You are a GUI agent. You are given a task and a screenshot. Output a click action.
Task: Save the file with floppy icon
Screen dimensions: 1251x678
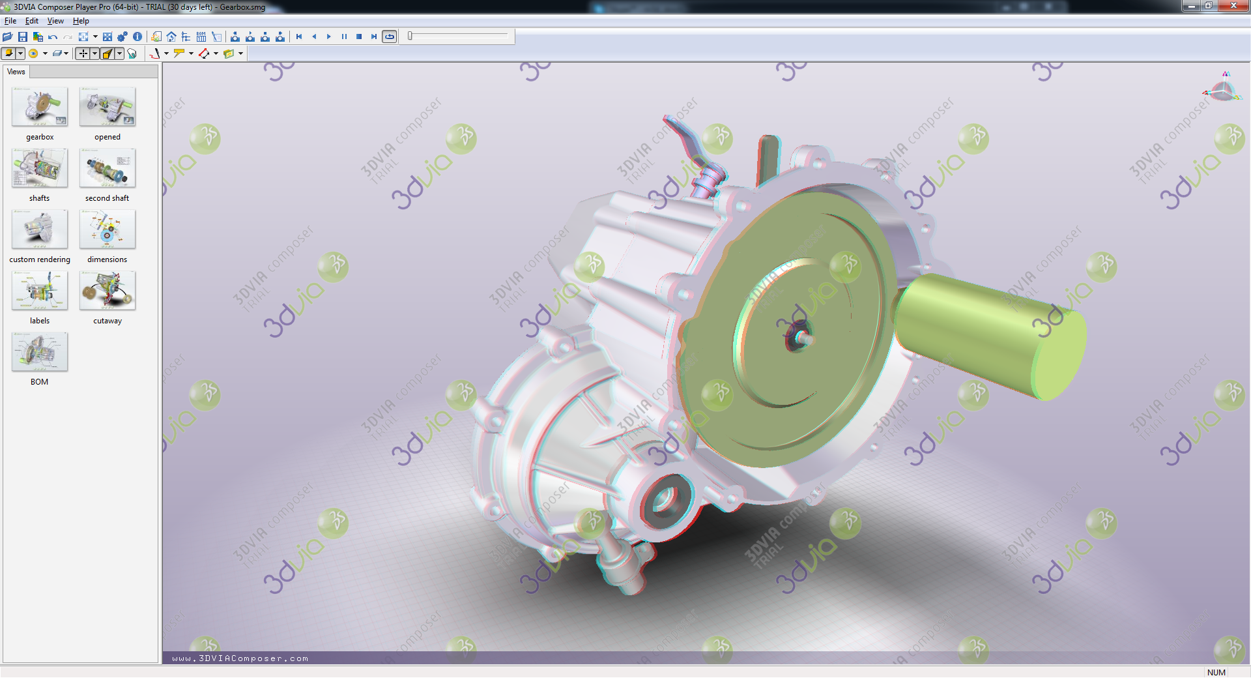(x=23, y=37)
